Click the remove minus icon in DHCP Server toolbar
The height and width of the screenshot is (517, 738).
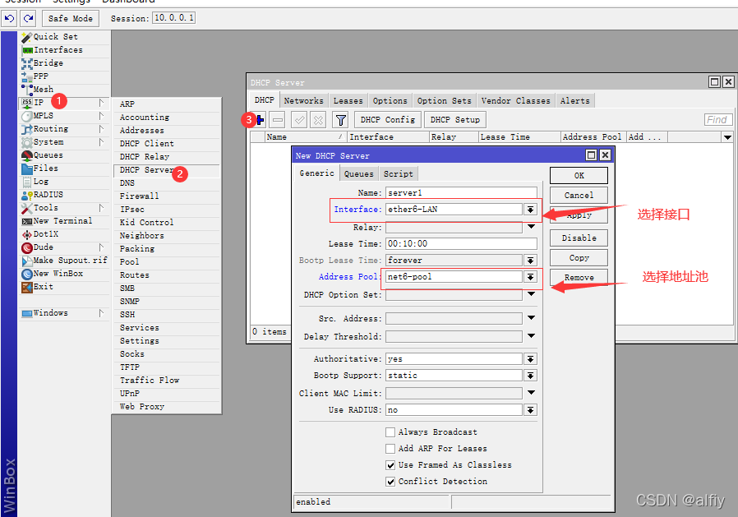click(278, 120)
